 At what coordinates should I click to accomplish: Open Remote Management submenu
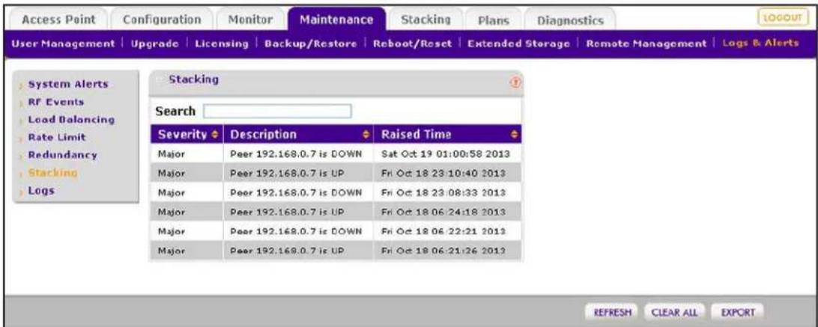point(647,42)
